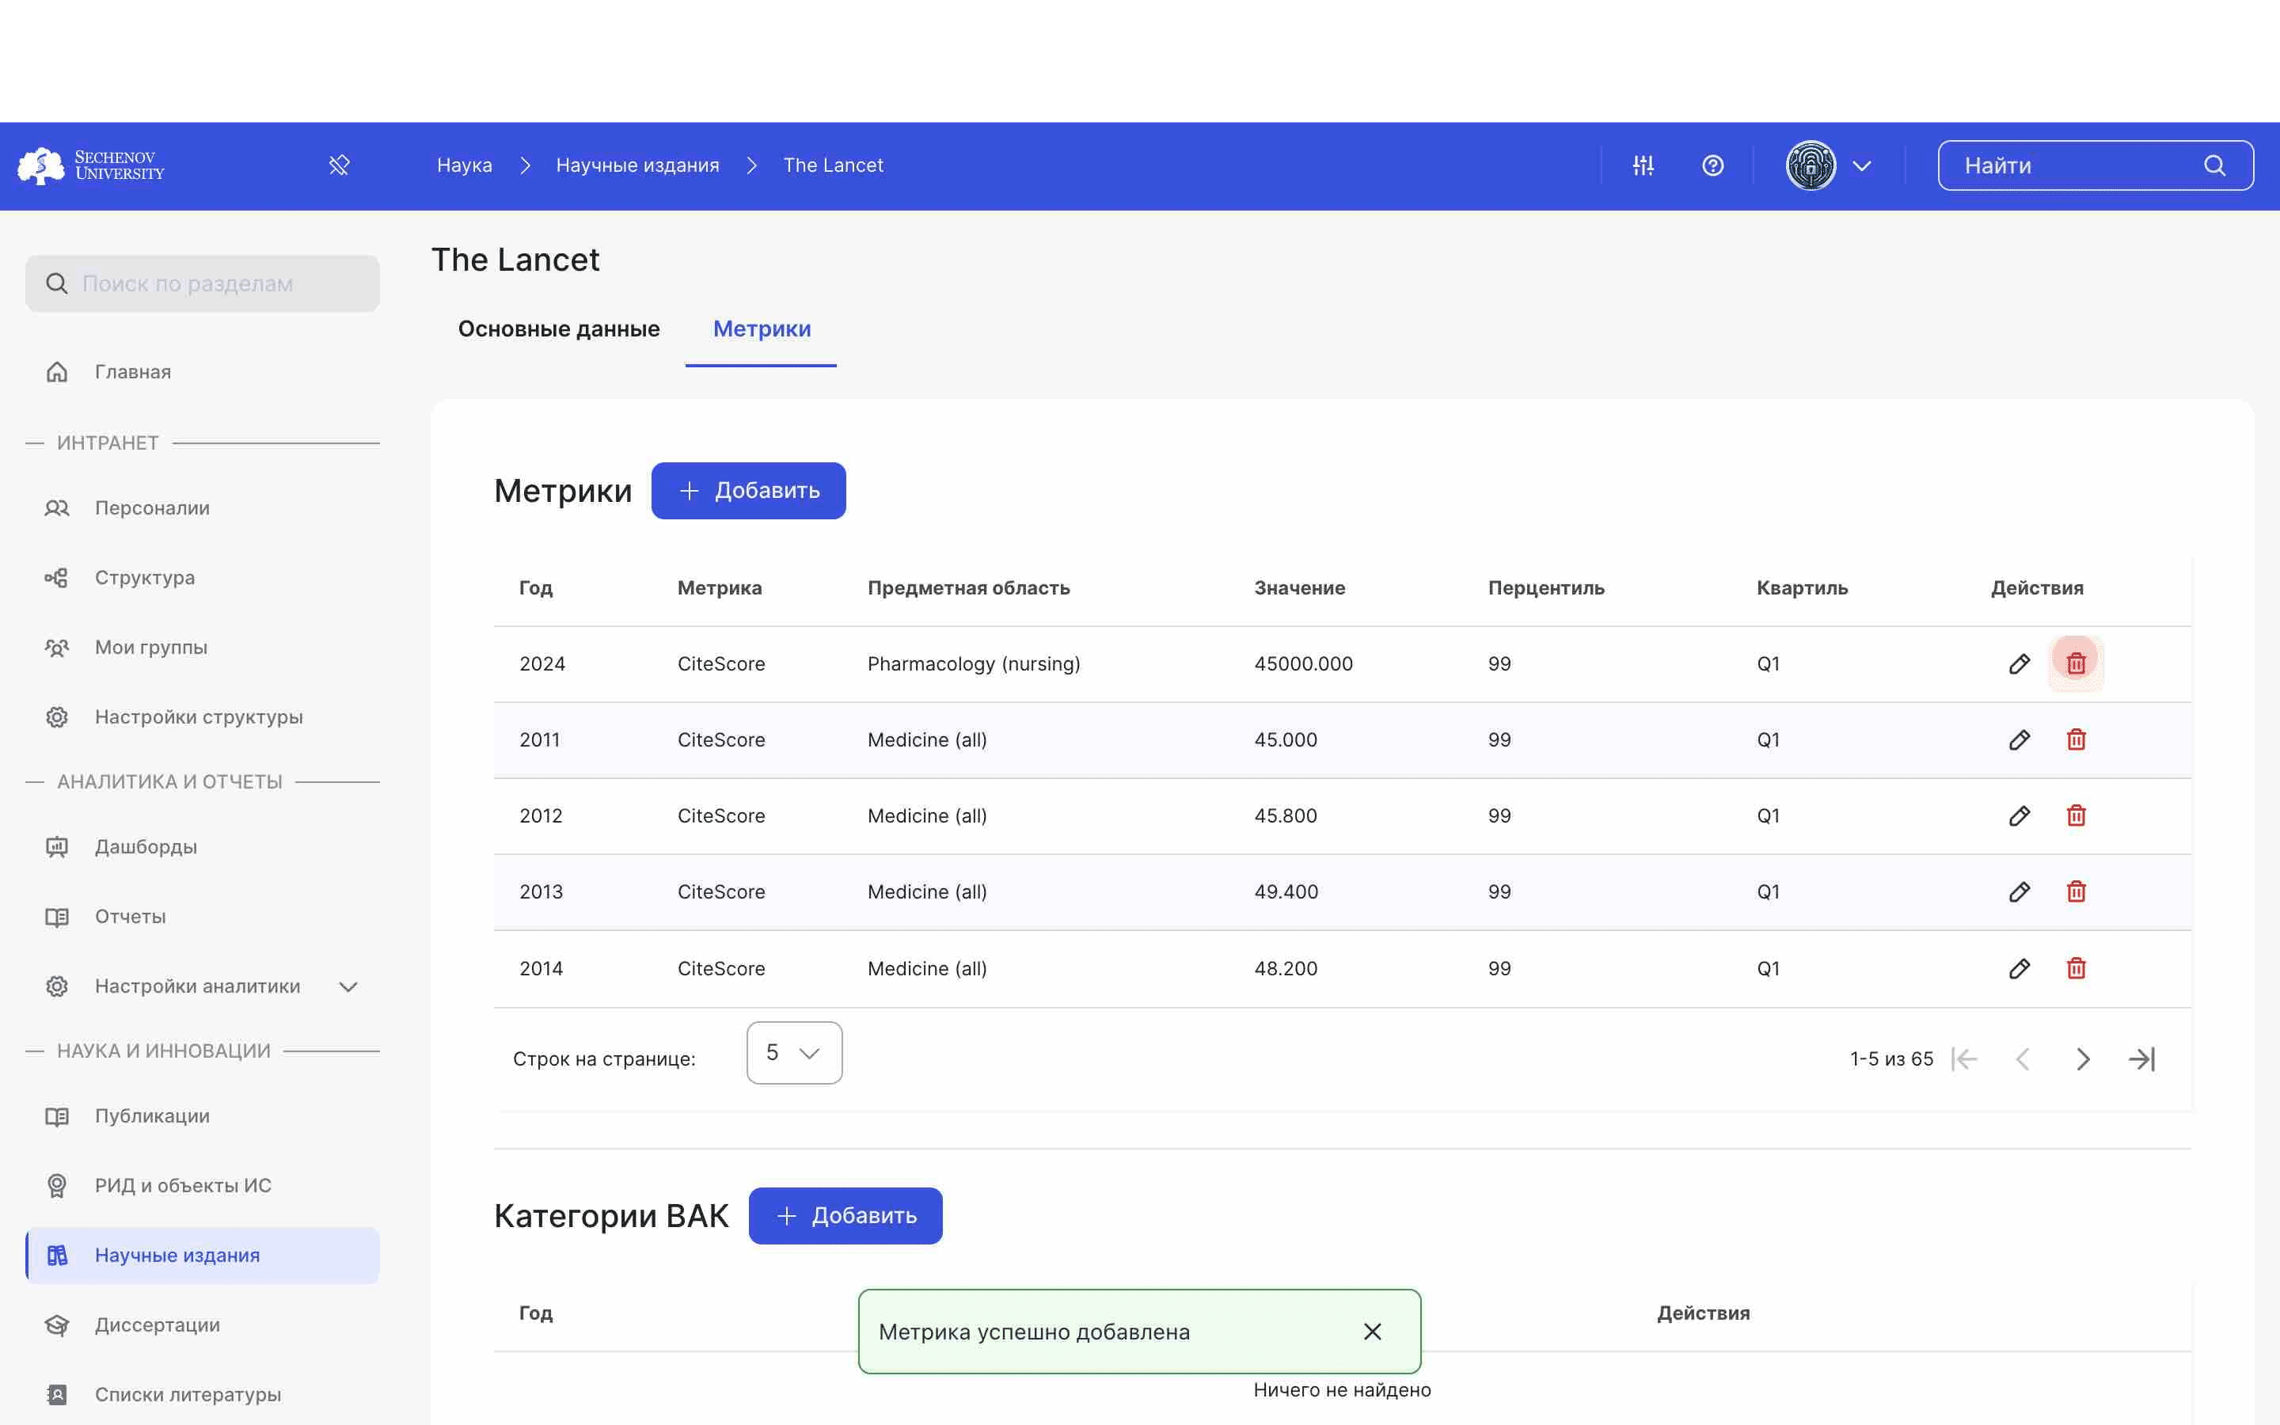Image resolution: width=2280 pixels, height=1425 pixels.
Task: Open Персоналии in the sidebar
Action: (x=203, y=508)
